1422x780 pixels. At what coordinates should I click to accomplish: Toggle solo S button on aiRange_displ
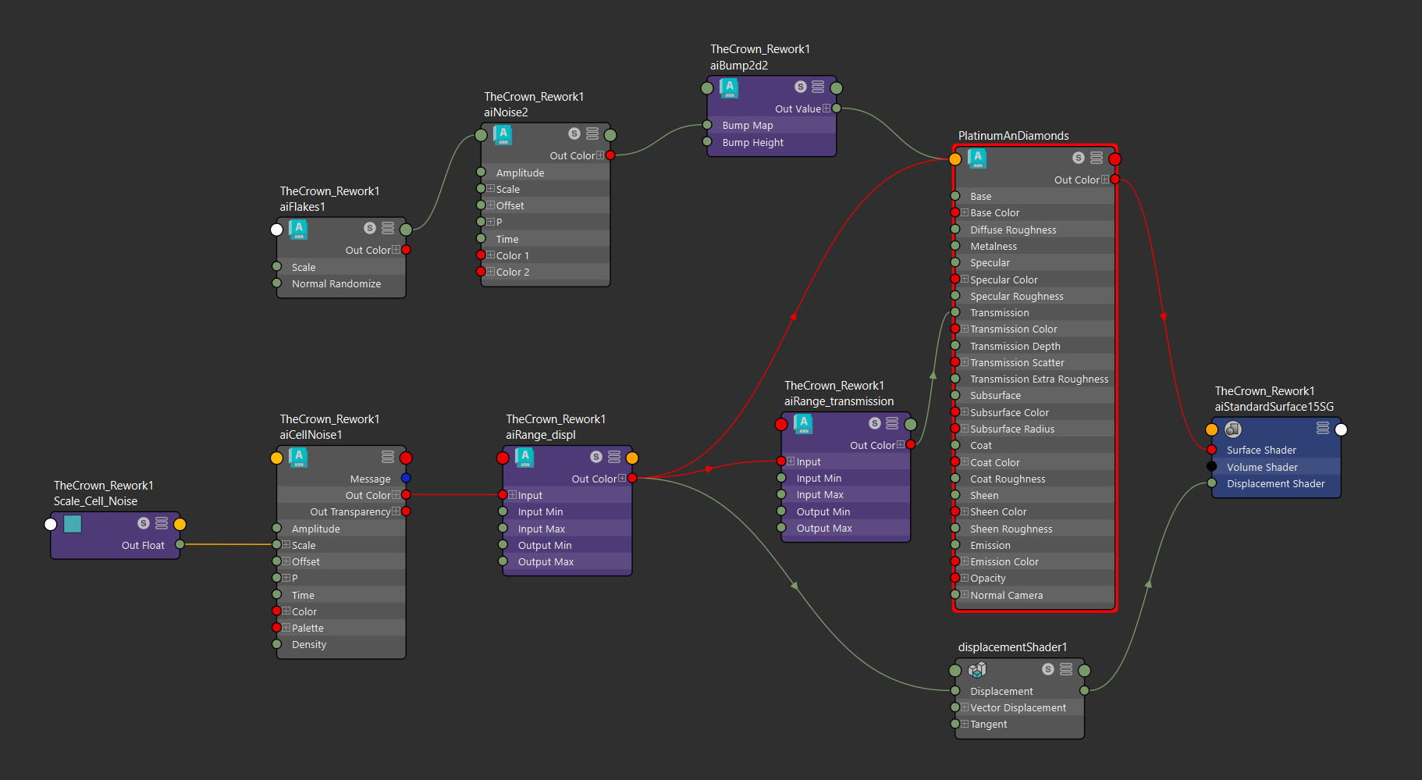click(x=596, y=457)
